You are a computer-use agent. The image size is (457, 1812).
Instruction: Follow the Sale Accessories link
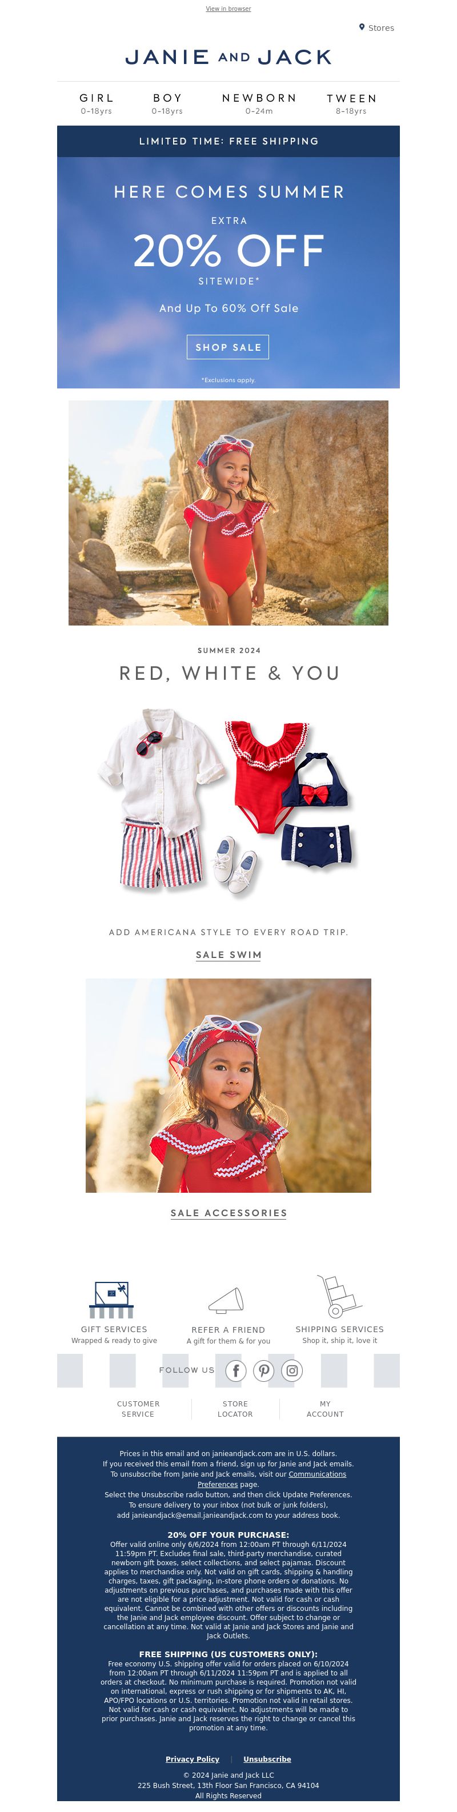228,1213
